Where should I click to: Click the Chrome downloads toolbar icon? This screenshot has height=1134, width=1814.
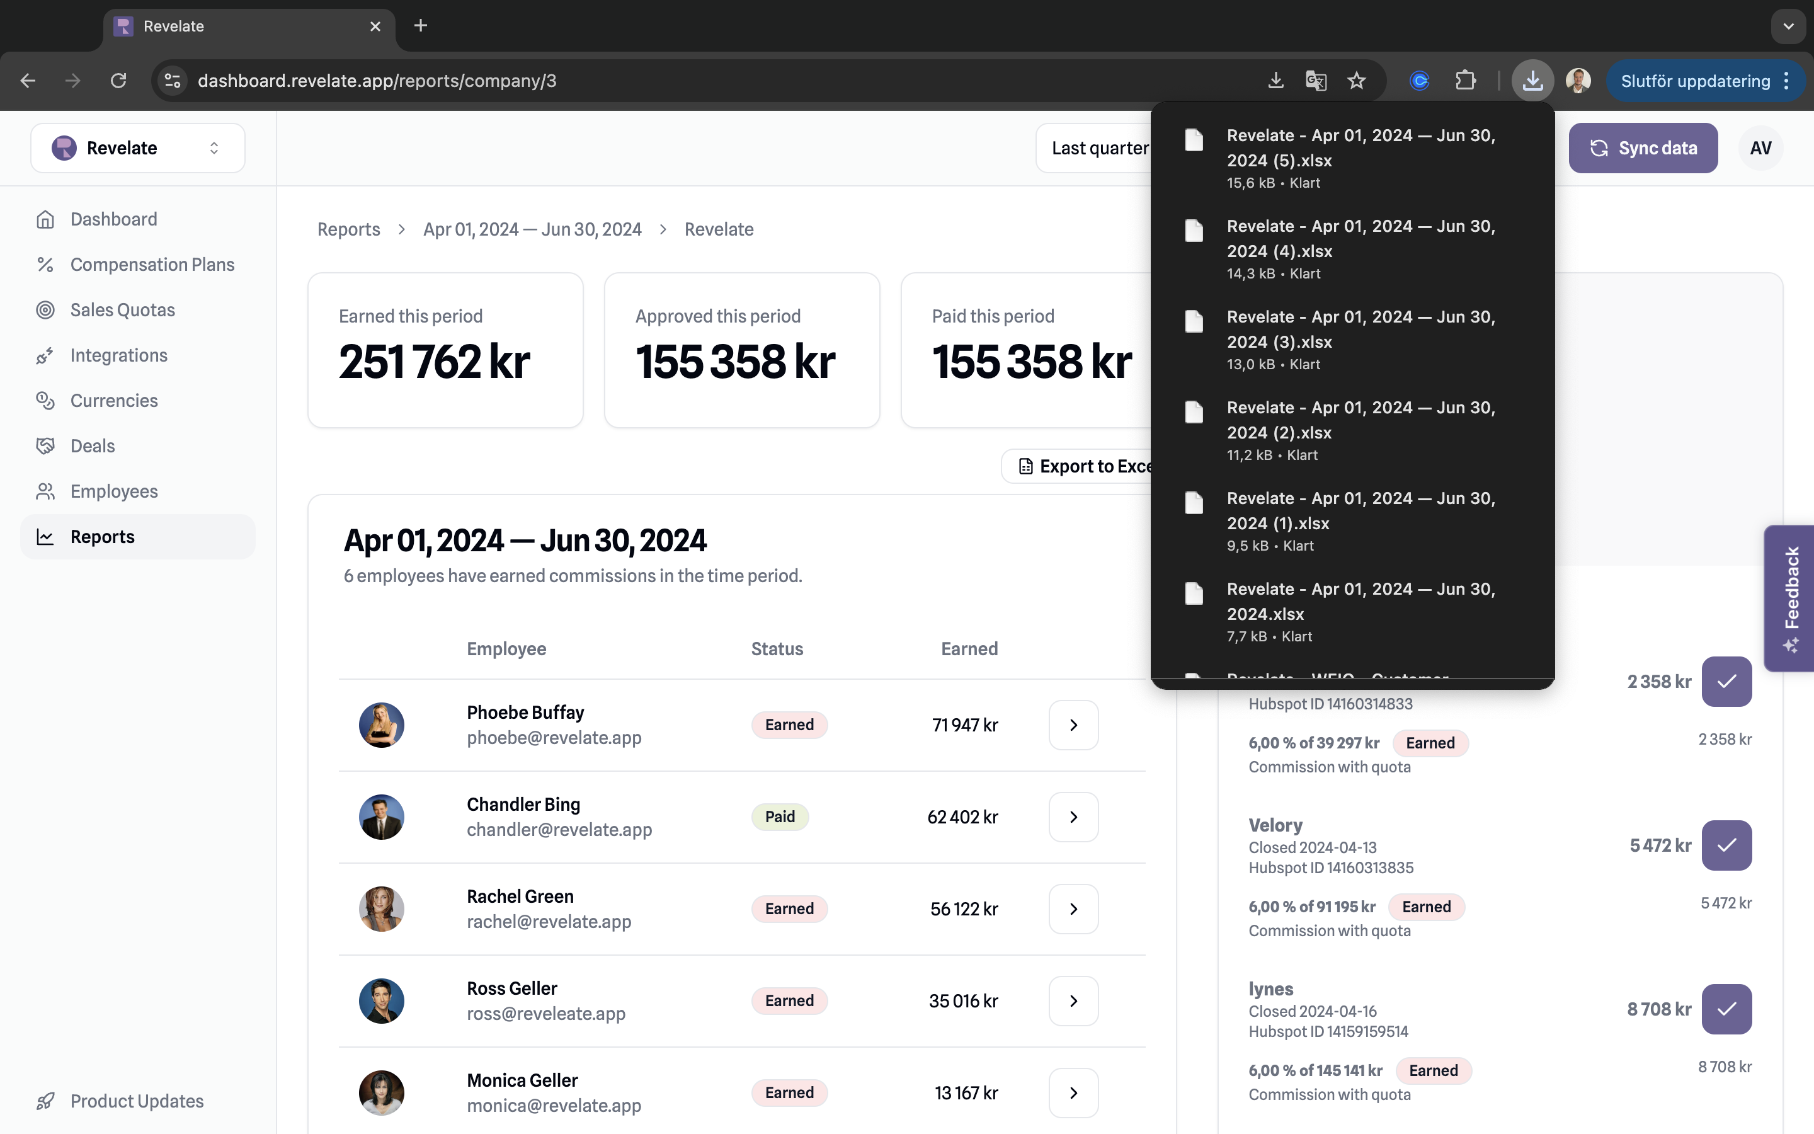pyautogui.click(x=1532, y=80)
